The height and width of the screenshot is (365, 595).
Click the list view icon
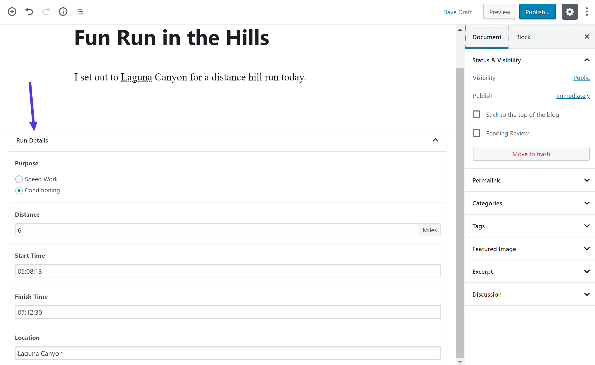click(80, 12)
